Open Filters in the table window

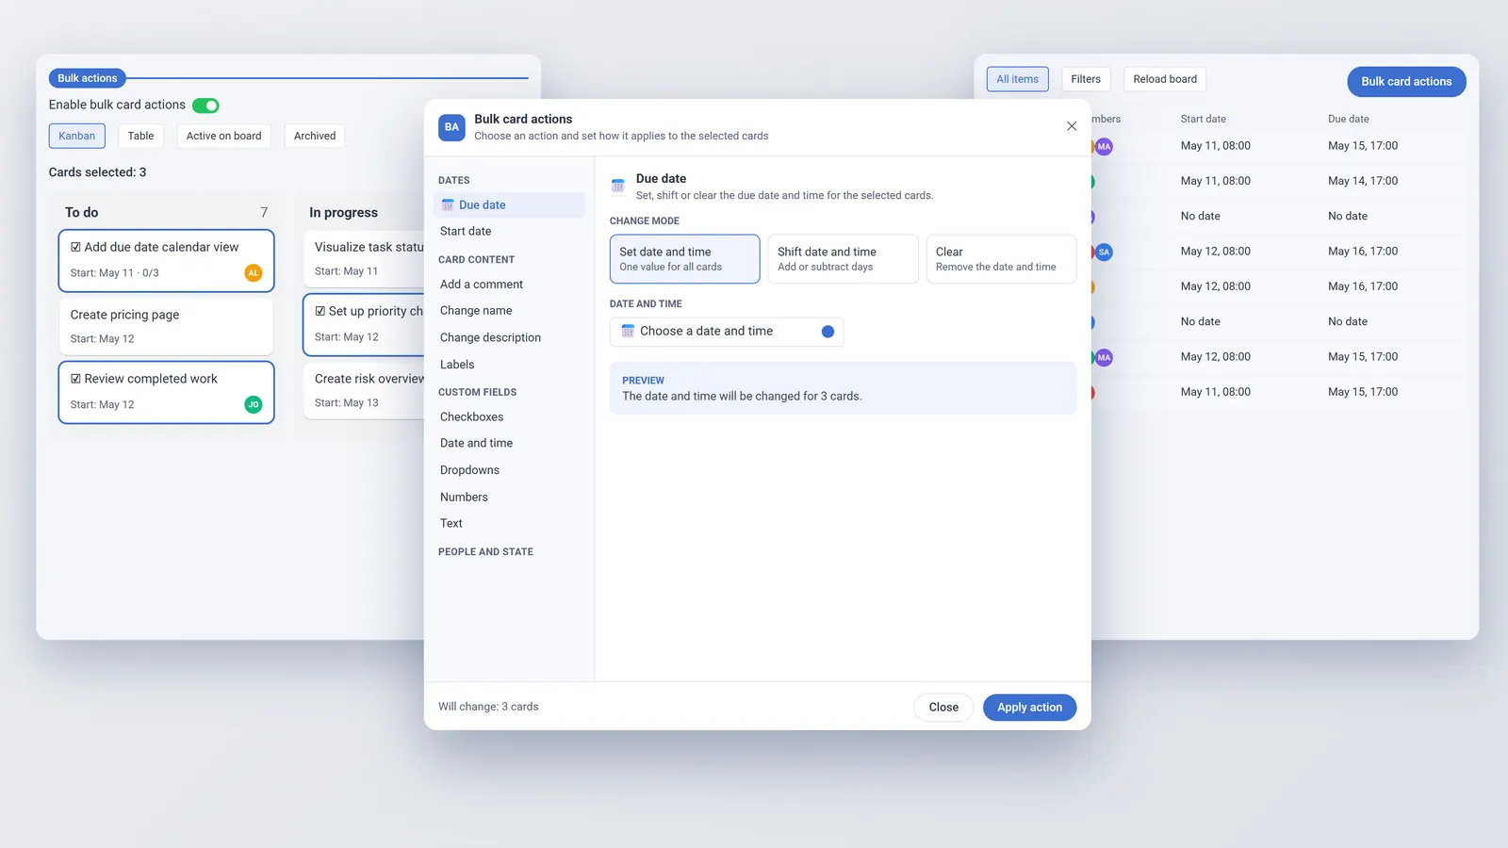[1086, 79]
